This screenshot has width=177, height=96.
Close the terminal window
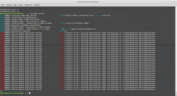174,2
